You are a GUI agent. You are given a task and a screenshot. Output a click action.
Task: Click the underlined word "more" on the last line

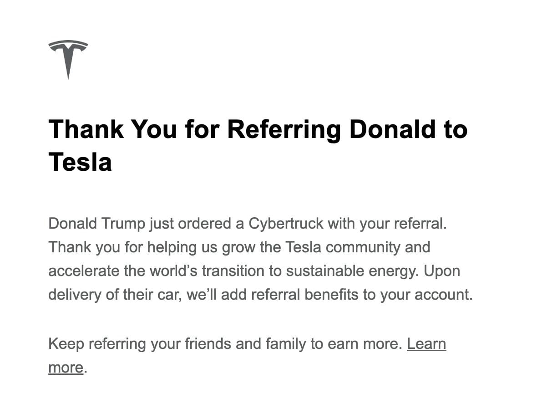(x=66, y=368)
